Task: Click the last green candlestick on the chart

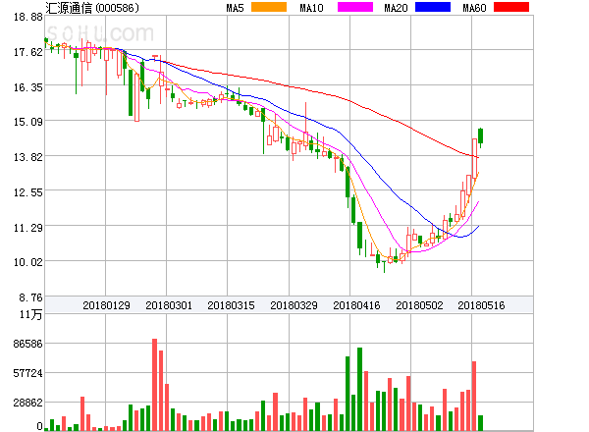Action: point(480,136)
